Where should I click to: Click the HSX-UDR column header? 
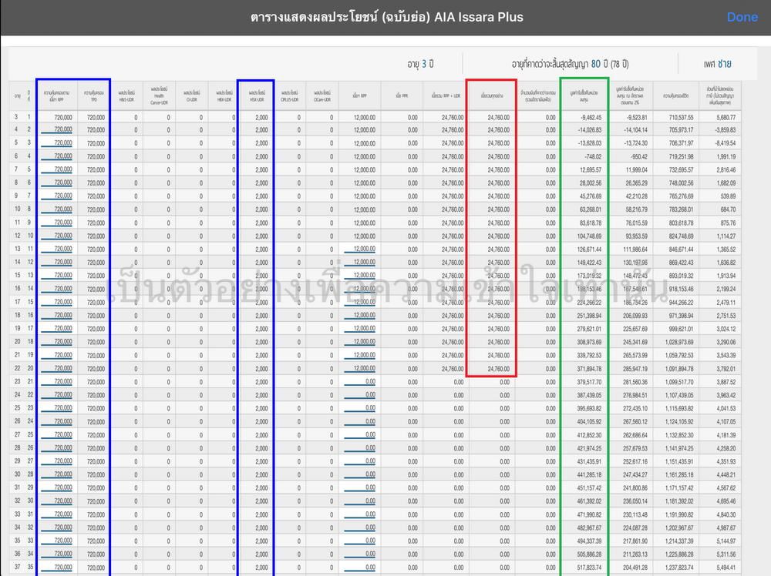pos(257,95)
